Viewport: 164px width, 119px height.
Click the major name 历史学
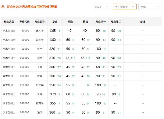coord(40,85)
